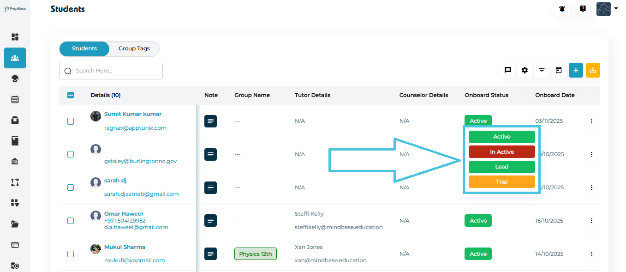Select the checkbox for Omar Haweel

pos(71,221)
